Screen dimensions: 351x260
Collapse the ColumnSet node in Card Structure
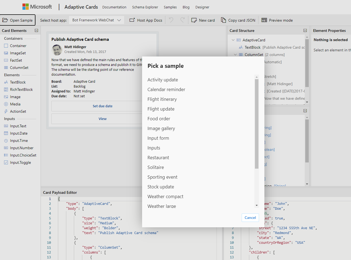pyautogui.click(x=235, y=54)
